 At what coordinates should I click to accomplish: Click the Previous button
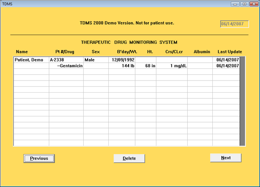pos(39,158)
